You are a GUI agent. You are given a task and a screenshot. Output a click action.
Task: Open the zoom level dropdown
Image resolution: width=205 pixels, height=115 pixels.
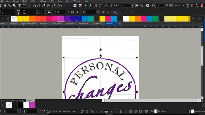click(132, 5)
